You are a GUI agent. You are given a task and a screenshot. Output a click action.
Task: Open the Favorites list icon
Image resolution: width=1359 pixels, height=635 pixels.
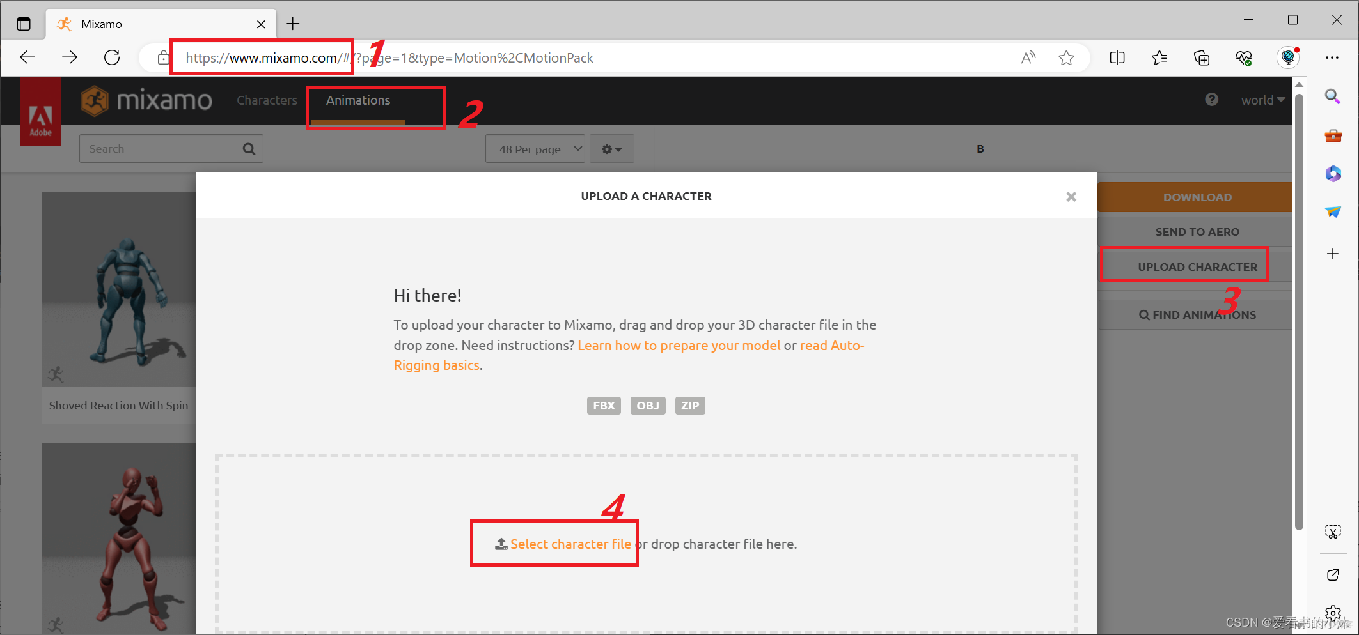[1159, 58]
